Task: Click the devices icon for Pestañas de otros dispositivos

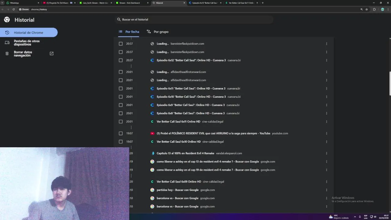Action: (7, 43)
